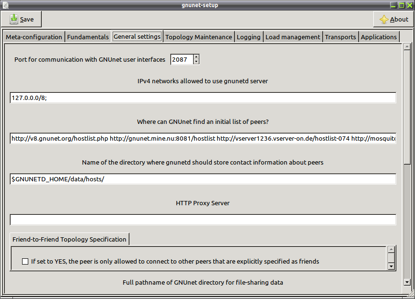Screen dimensions: 415x299
Task: Open the Transports tab
Action: [x=340, y=37]
